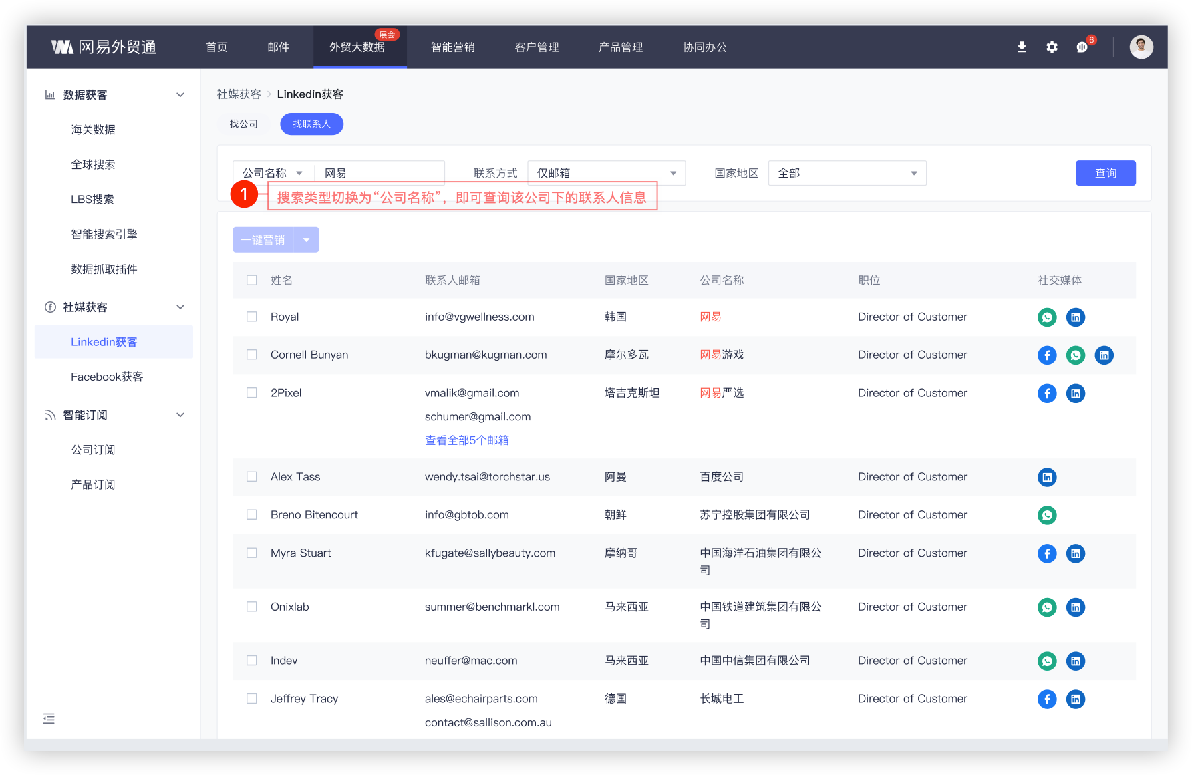Open 海关数据 in sidebar
1192x775 pixels.
94,130
